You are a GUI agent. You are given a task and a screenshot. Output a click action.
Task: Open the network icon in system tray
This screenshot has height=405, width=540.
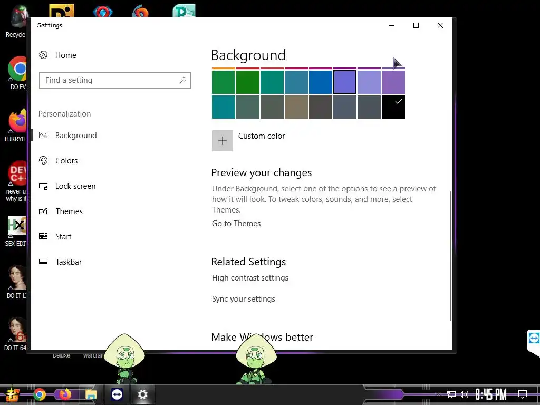(x=451, y=394)
